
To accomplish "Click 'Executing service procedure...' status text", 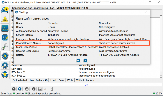I will point(46,94).
